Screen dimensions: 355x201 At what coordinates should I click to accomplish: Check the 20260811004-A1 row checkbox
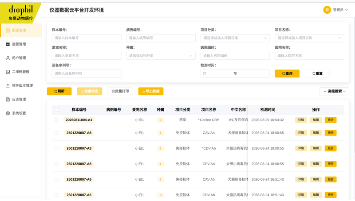[57, 120]
